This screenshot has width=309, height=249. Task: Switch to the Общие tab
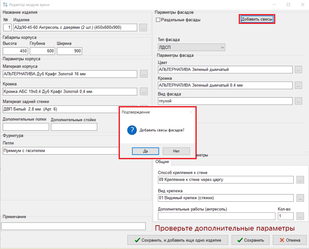[162, 162]
